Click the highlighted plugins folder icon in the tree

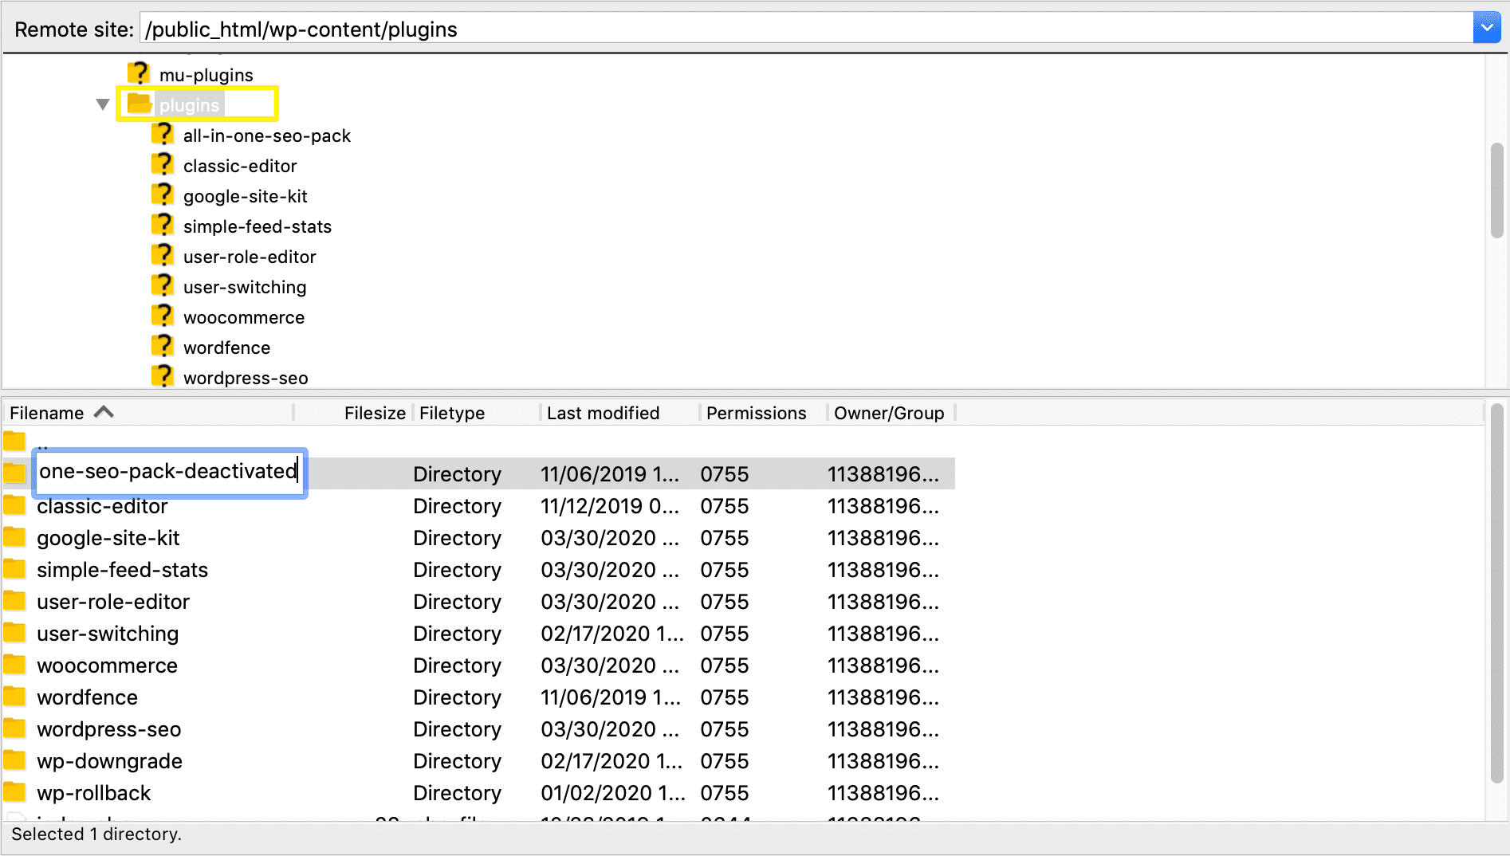(x=140, y=102)
